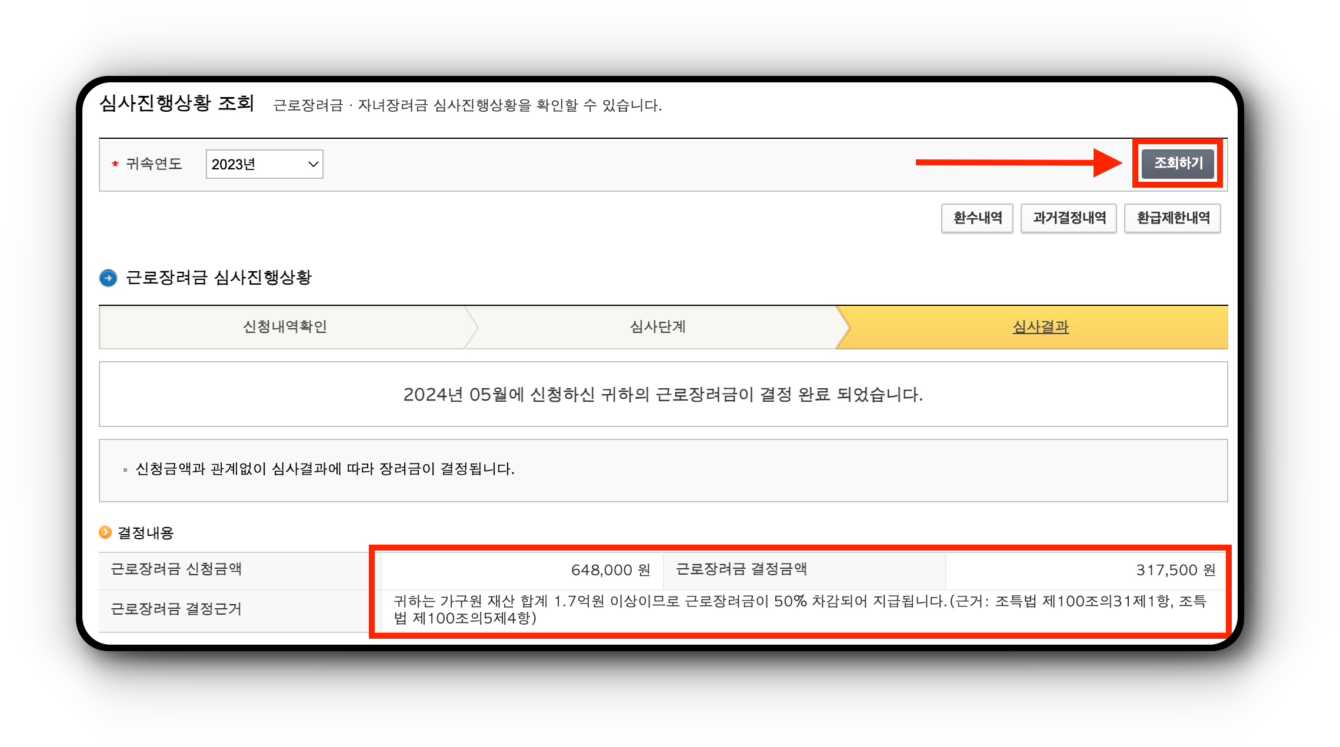Click orange arrow icon beside 결정내용
This screenshot has height=747, width=1340.
coord(105,532)
